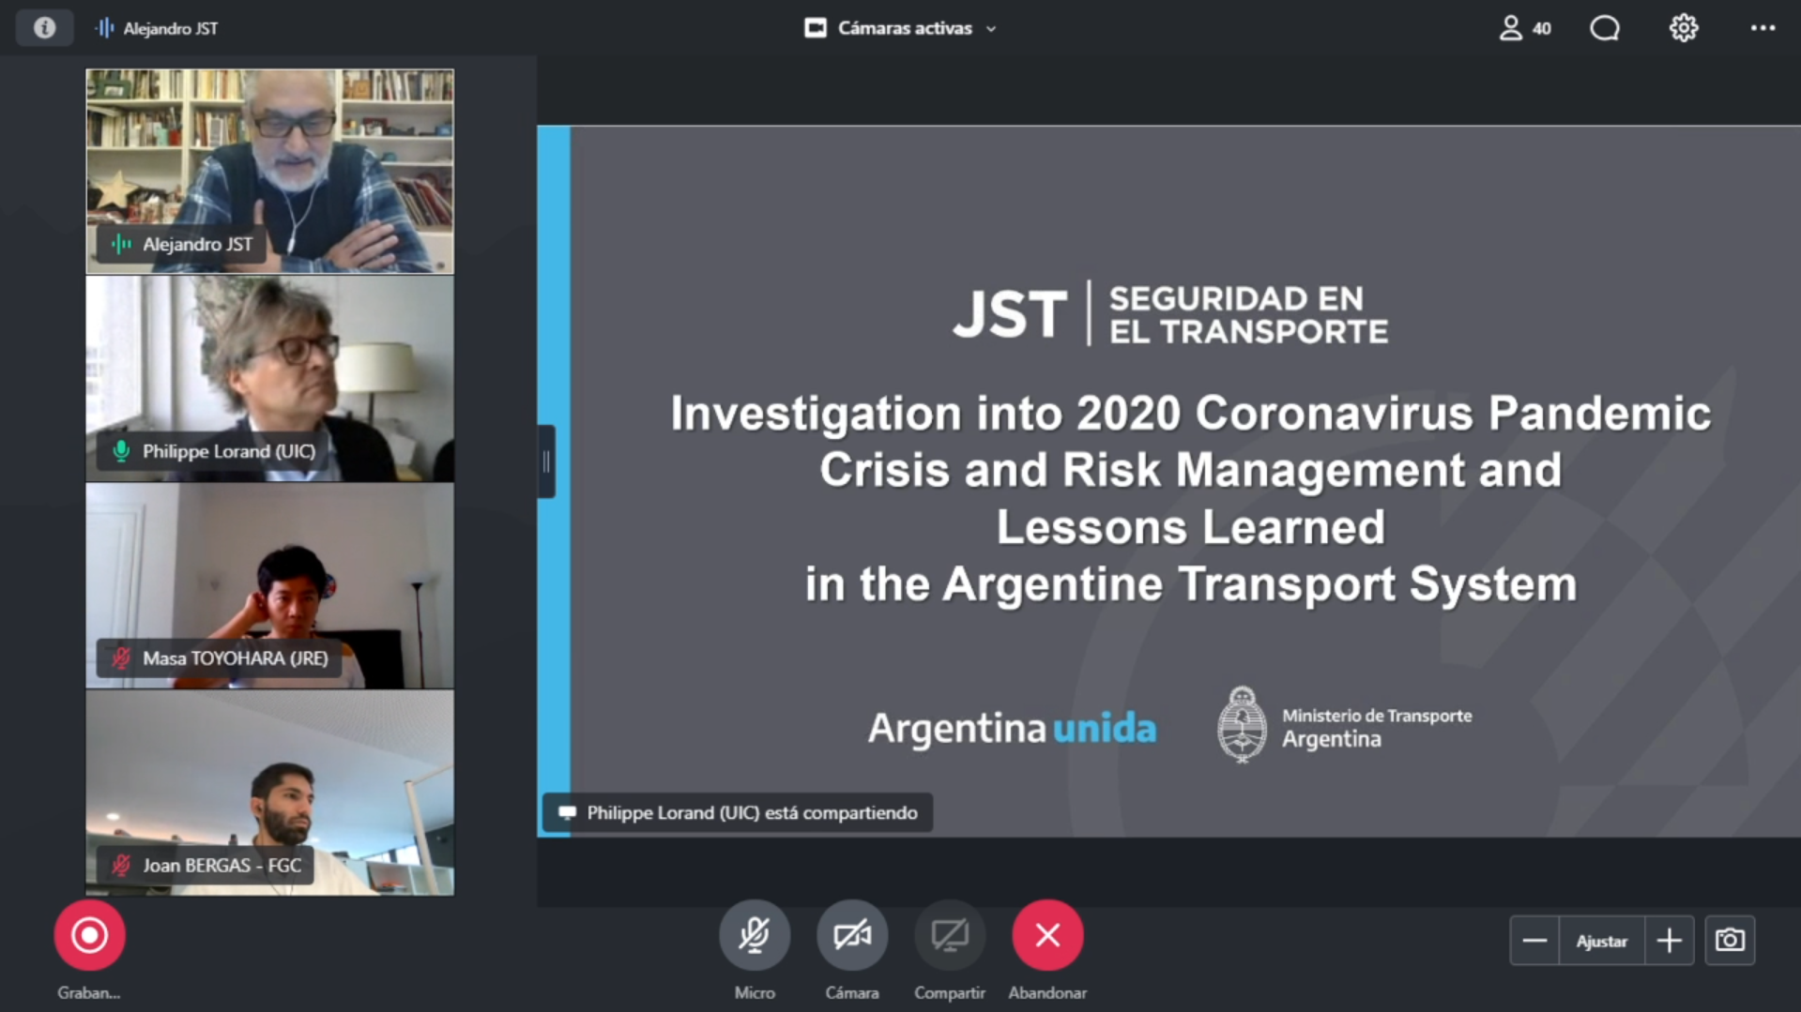Click the Compartir screen share button
The image size is (1801, 1012).
click(949, 935)
